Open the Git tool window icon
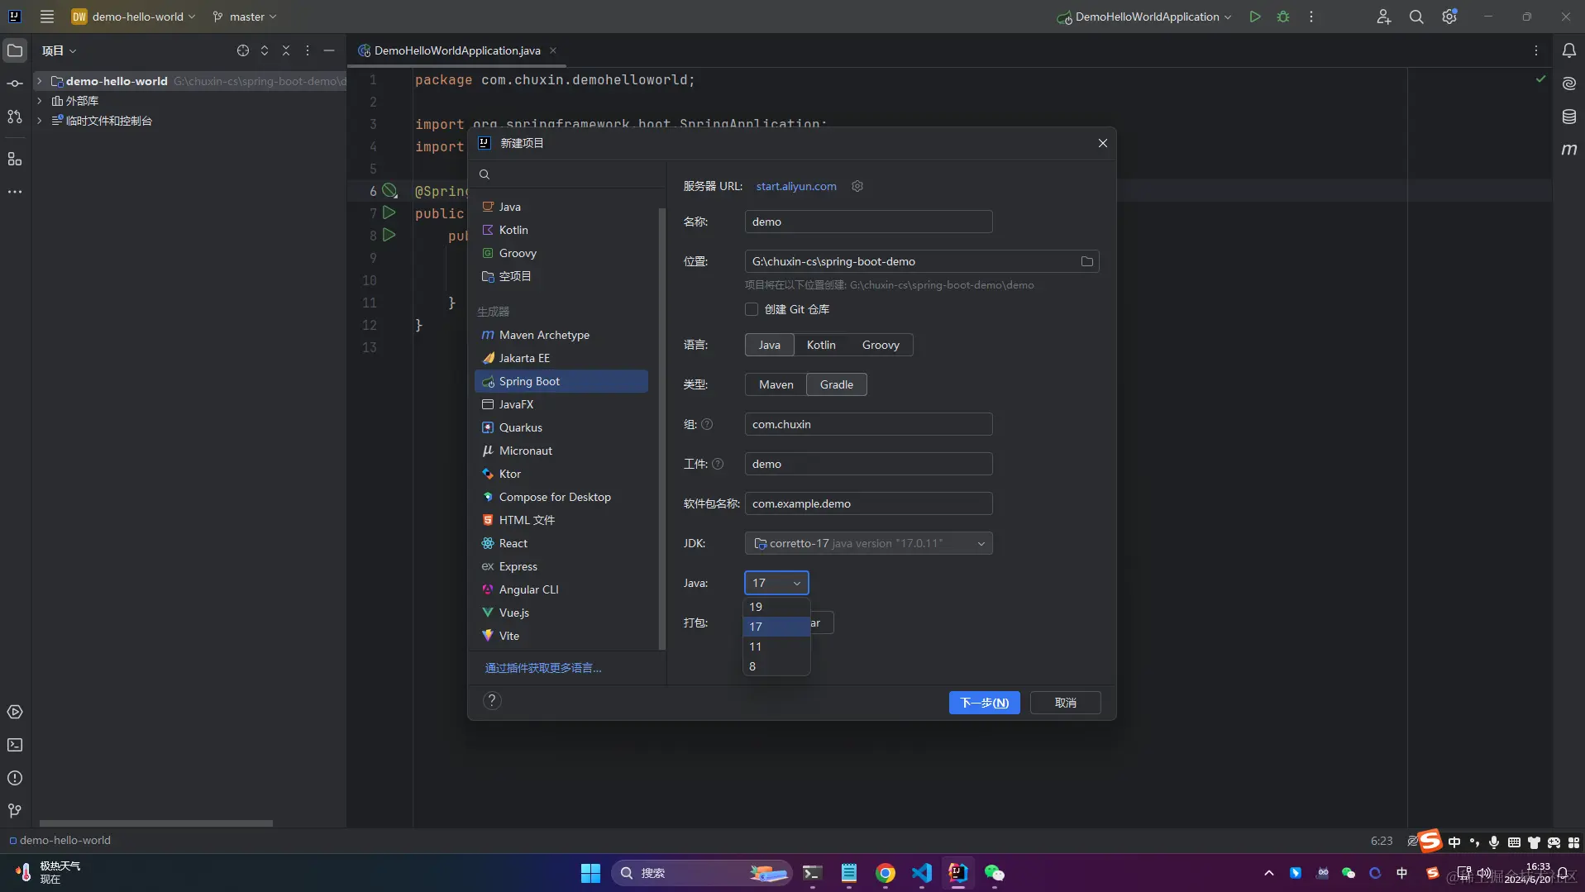 coord(15,811)
